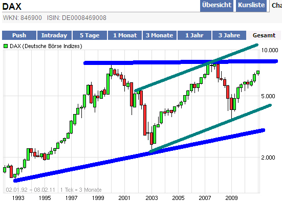Image resolution: width=282 pixels, height=202 pixels.
Task: Click the green DAX legend square
Action: pos(6,46)
